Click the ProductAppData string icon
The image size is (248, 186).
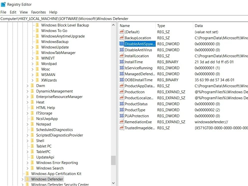[122, 86]
